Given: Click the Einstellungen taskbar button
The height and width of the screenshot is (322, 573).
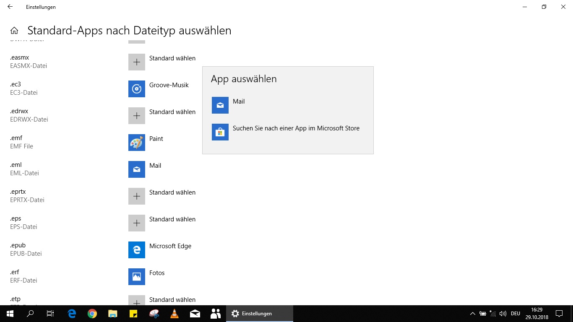Looking at the screenshot, I should [260, 314].
